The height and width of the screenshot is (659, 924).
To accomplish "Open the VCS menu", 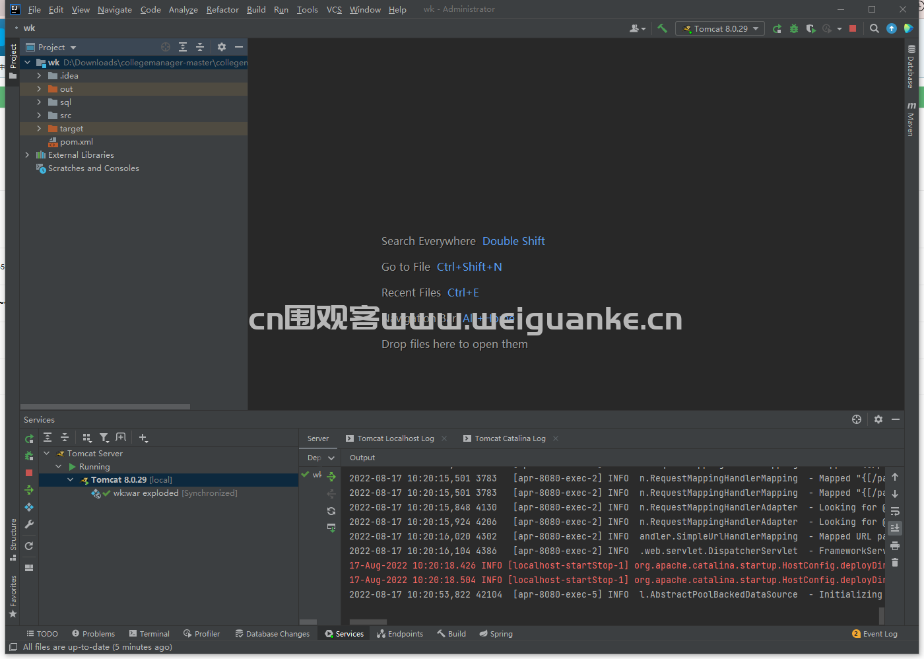I will [x=334, y=10].
